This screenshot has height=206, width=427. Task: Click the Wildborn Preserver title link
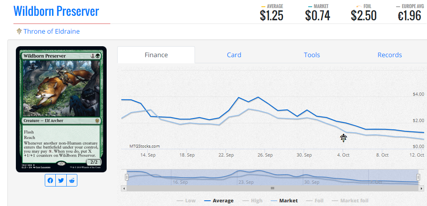(x=56, y=11)
